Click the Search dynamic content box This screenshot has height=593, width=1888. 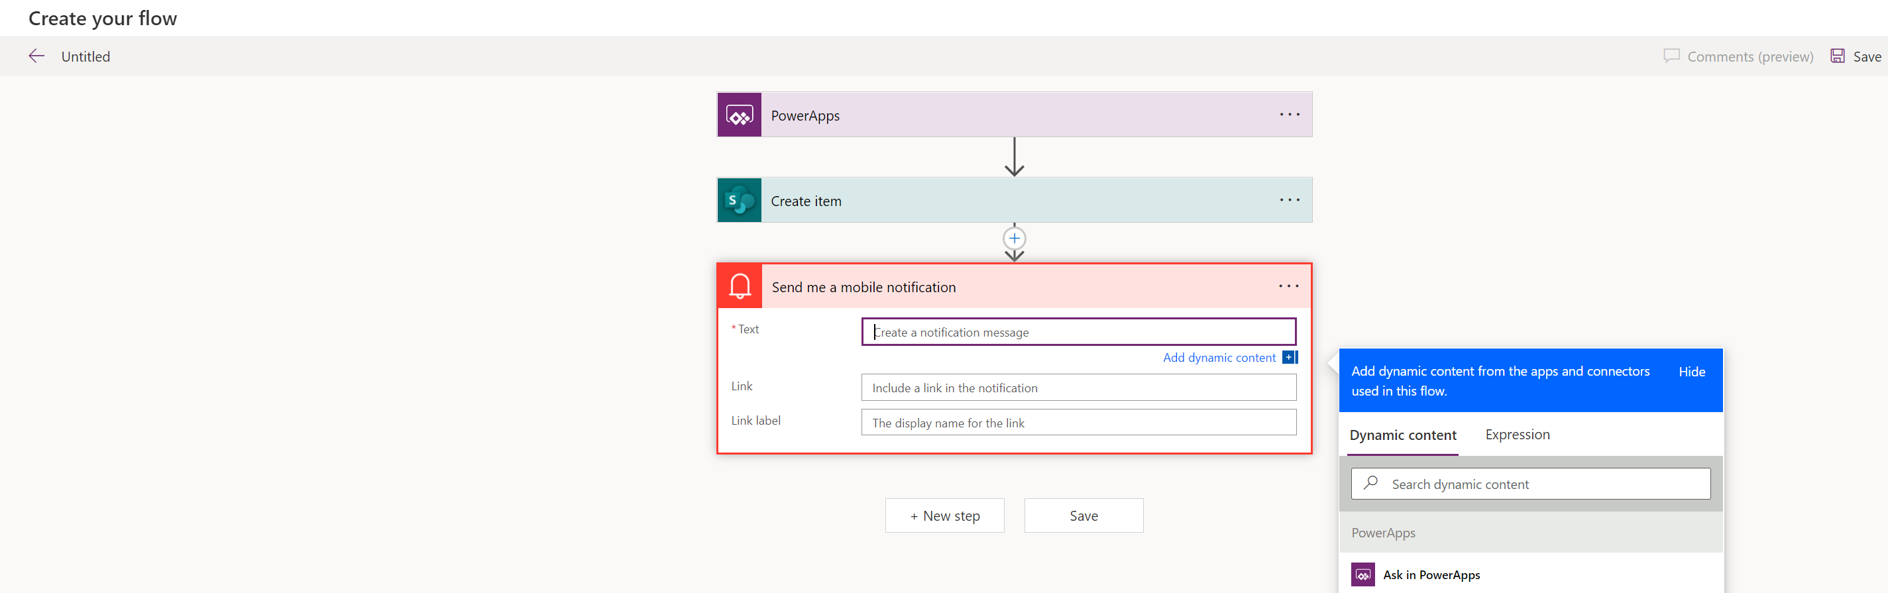pyautogui.click(x=1530, y=484)
